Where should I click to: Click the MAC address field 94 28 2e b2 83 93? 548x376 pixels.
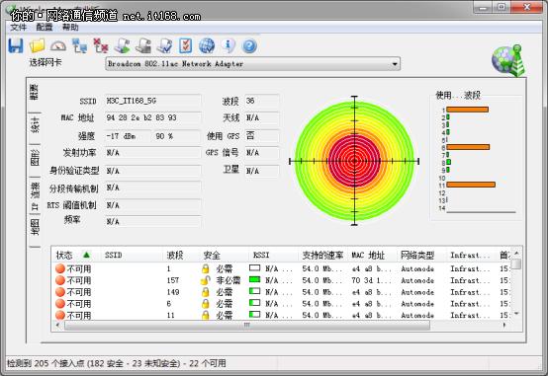(152, 117)
